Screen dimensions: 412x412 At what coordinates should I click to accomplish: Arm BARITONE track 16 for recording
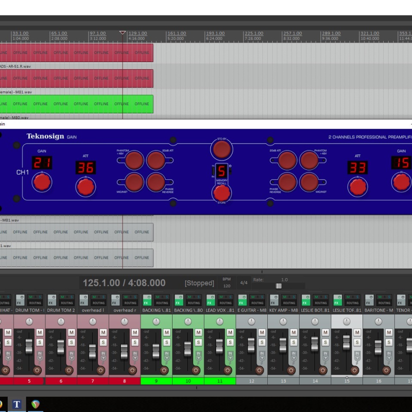point(386,370)
